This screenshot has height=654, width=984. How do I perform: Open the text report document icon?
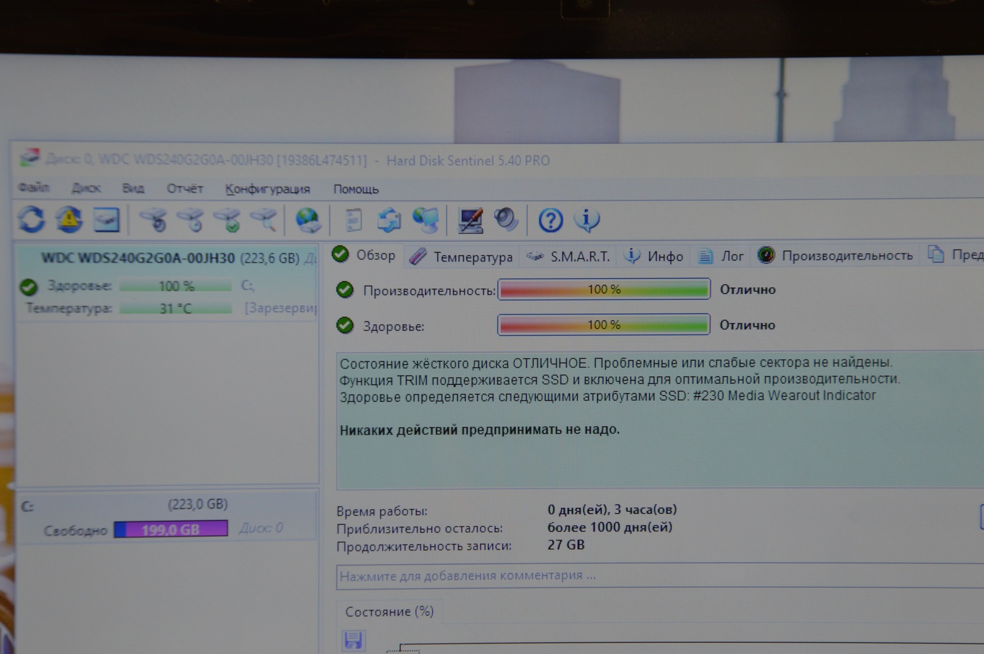pyautogui.click(x=353, y=220)
